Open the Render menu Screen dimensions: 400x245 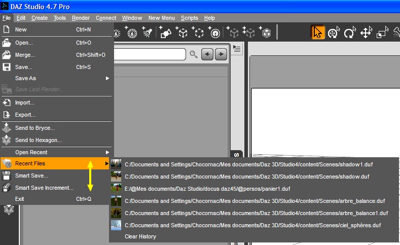[81, 18]
